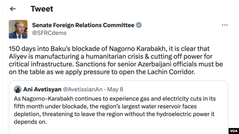
Task: Click the line "Aliyev is manufacturing a humanitarian"
Action: (111, 56)
